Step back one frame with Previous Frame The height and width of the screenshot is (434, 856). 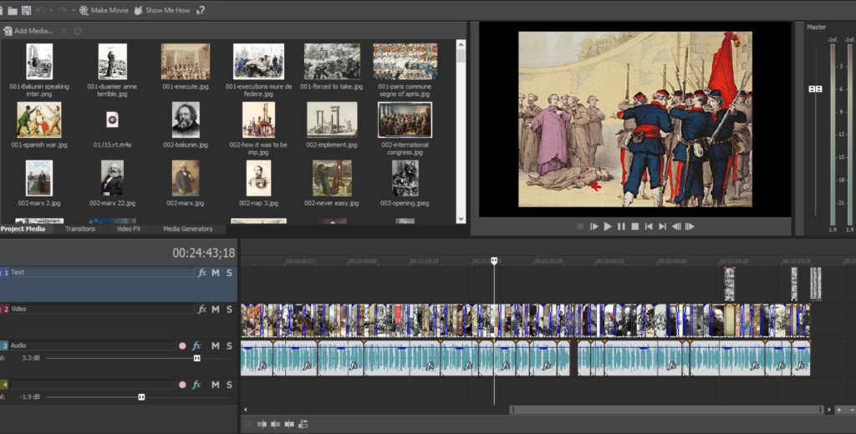(675, 227)
